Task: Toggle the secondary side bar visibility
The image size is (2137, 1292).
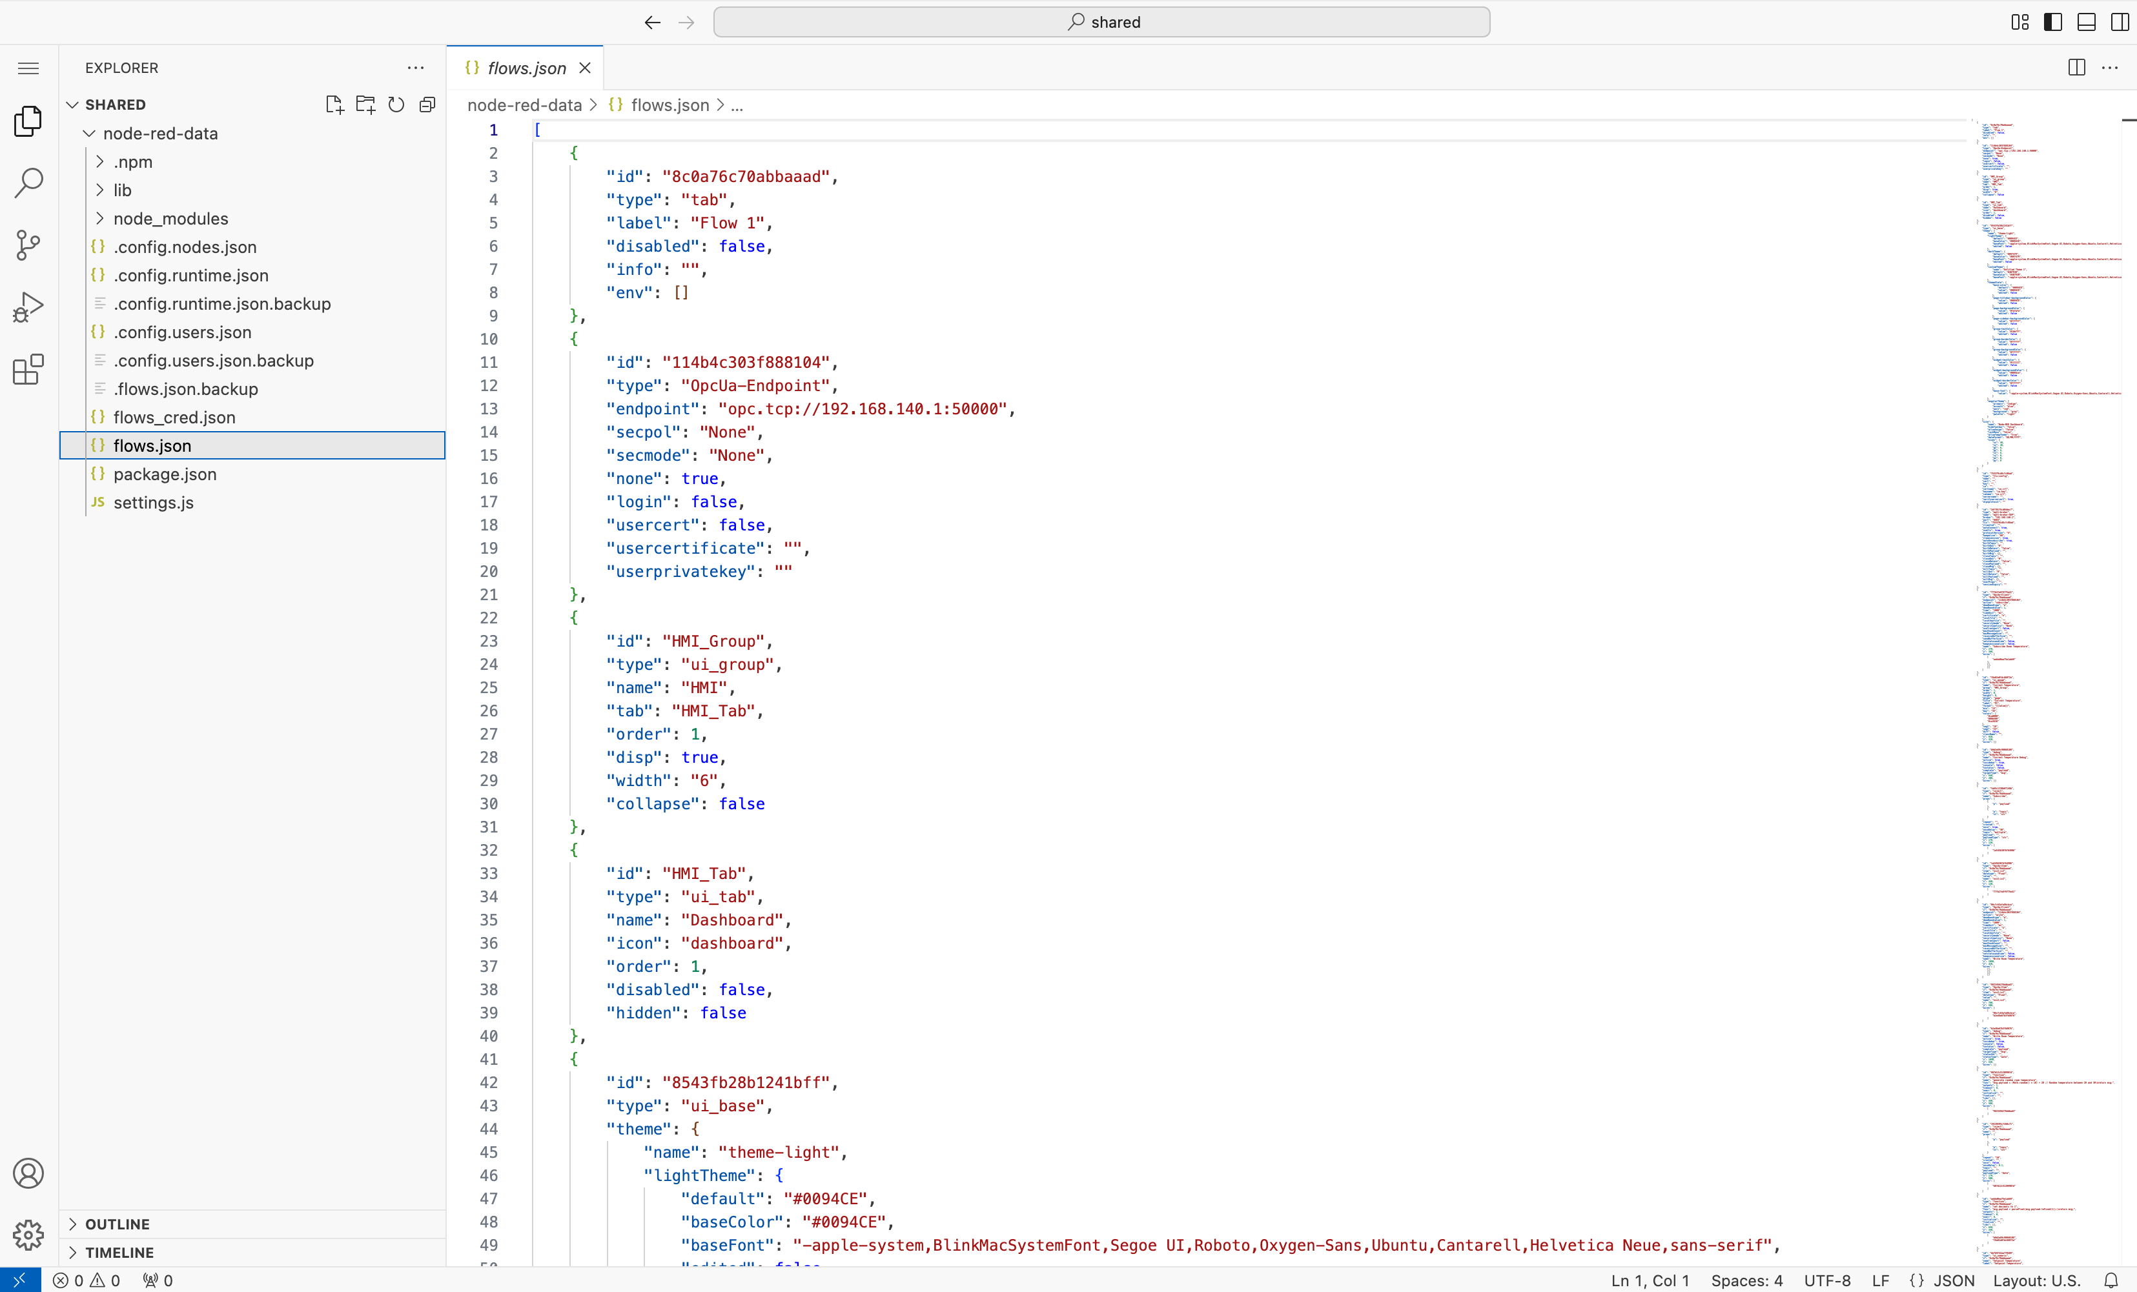Action: 2119,23
